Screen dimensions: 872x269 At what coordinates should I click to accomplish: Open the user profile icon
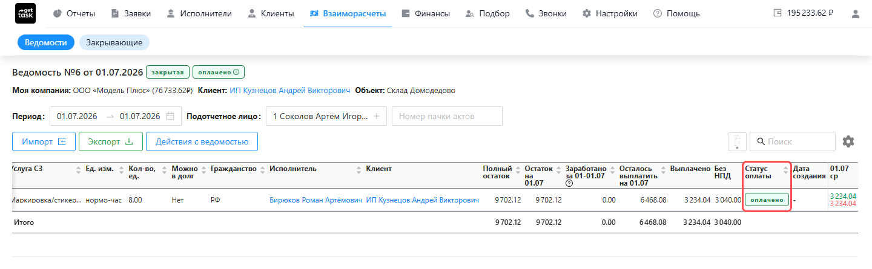(855, 13)
